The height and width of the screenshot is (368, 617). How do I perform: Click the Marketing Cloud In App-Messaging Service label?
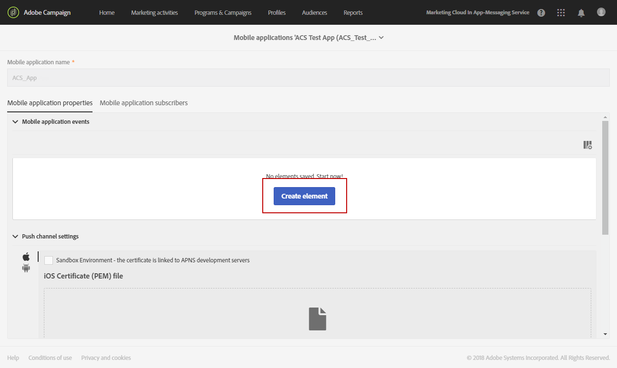point(478,13)
